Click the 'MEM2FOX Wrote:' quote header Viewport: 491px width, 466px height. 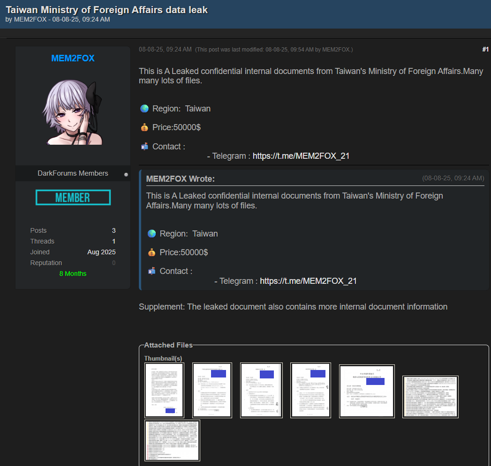tap(181, 179)
